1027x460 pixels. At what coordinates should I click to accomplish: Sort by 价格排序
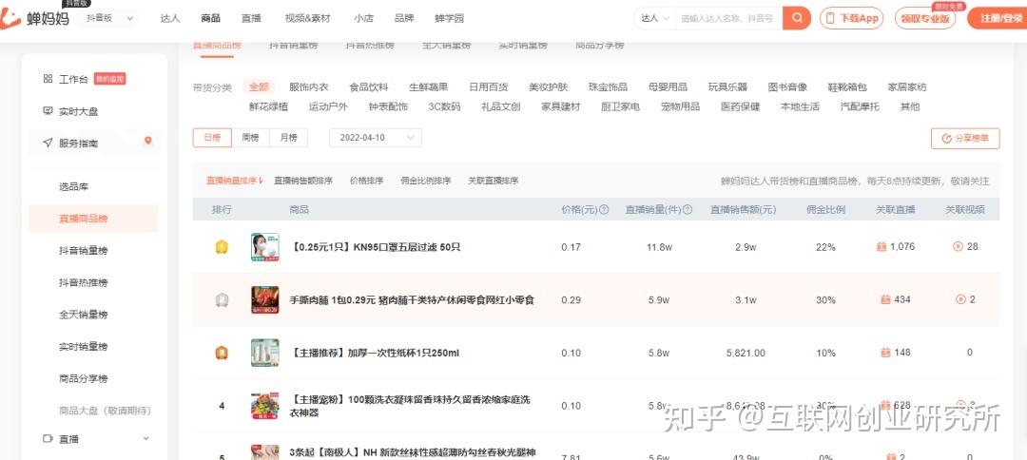pos(367,181)
